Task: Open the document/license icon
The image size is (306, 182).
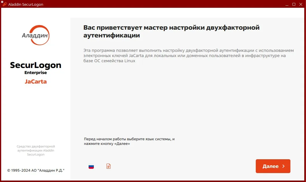Action: (x=109, y=166)
